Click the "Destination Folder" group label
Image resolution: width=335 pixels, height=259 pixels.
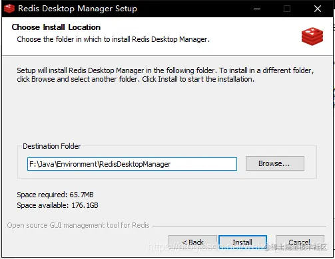[52, 146]
